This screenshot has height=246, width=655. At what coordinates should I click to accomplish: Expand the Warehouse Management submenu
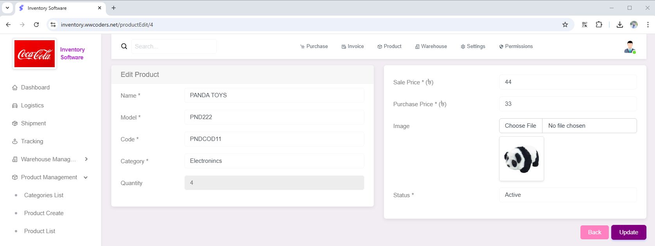[86, 159]
